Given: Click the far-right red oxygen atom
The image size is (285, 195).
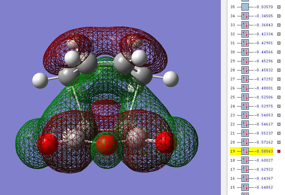Looking at the screenshot, I should [165, 142].
